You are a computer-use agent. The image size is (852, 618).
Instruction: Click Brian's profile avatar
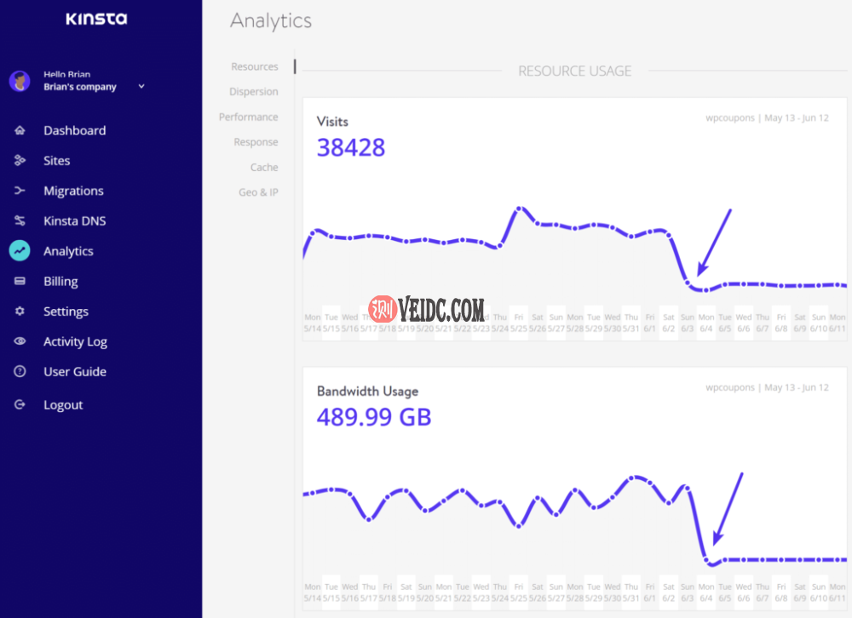pyautogui.click(x=20, y=81)
